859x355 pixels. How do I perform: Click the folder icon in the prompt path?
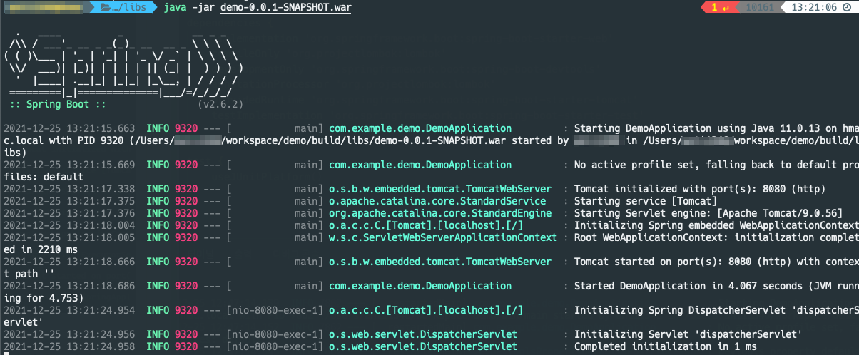pyautogui.click(x=106, y=8)
